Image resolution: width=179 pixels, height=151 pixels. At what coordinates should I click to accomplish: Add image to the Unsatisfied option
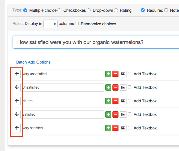123,87
